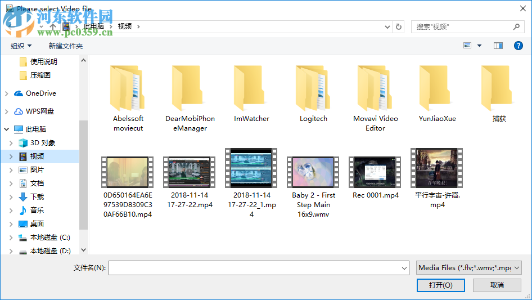Expand the 本地磁盘 (C:) tree node
Image resolution: width=532 pixels, height=300 pixels.
pyautogui.click(x=11, y=238)
